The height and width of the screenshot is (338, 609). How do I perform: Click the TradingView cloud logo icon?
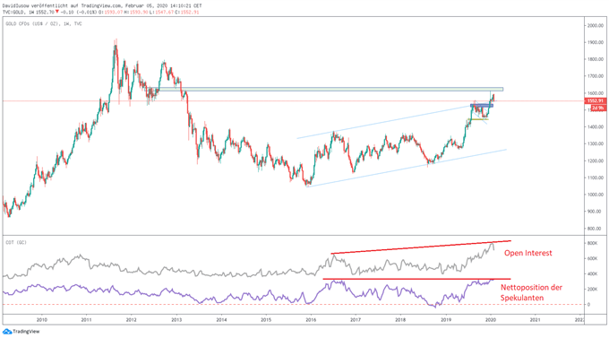tap(7, 332)
